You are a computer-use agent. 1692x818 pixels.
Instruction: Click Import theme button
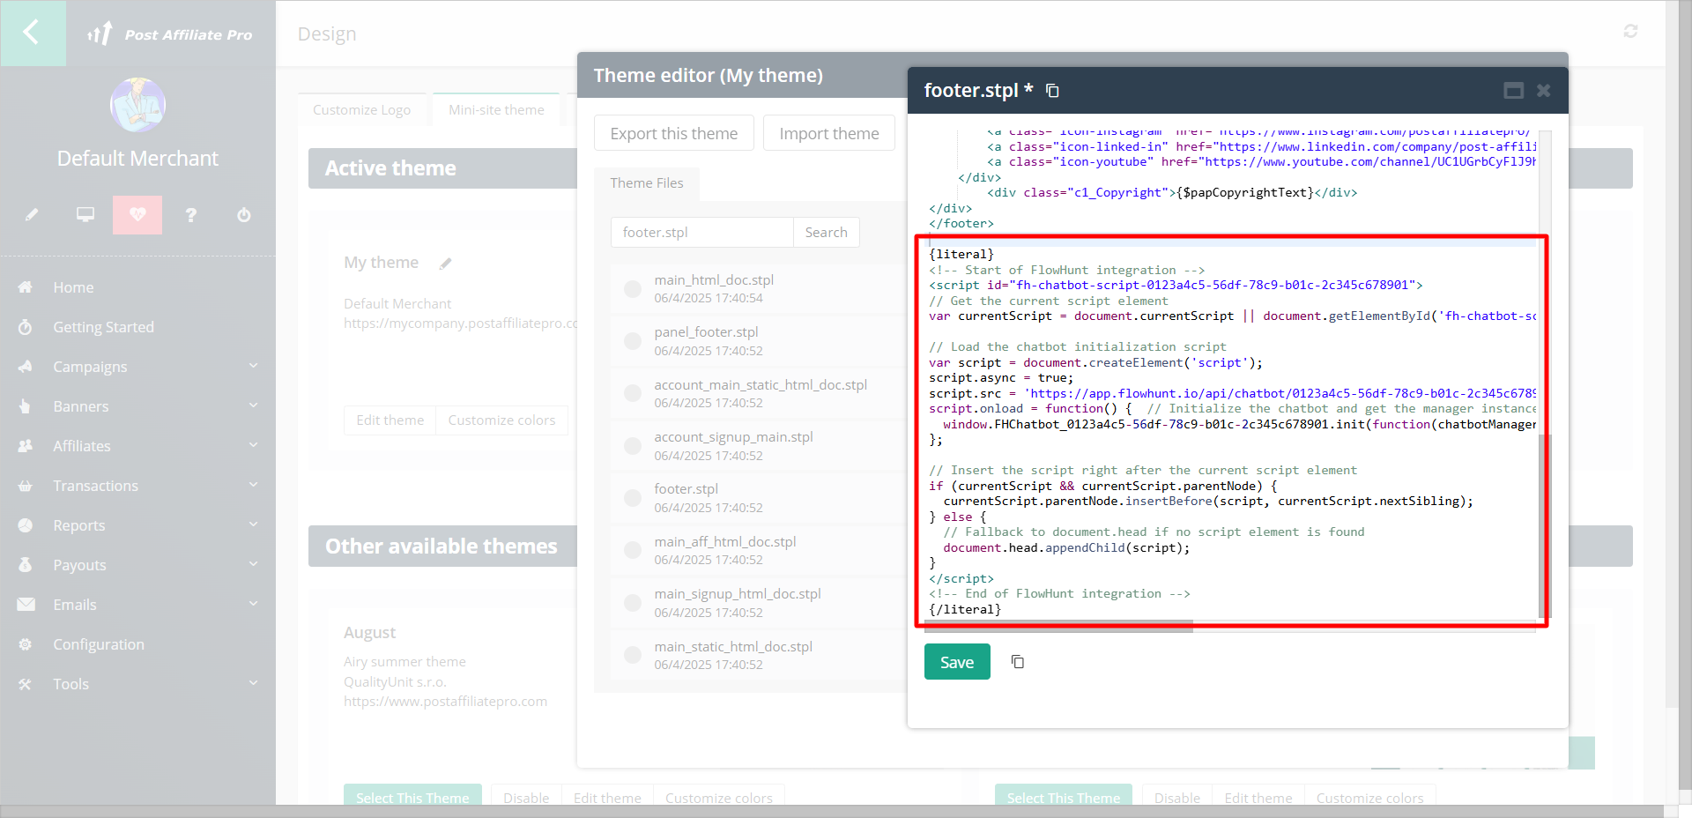pos(829,133)
